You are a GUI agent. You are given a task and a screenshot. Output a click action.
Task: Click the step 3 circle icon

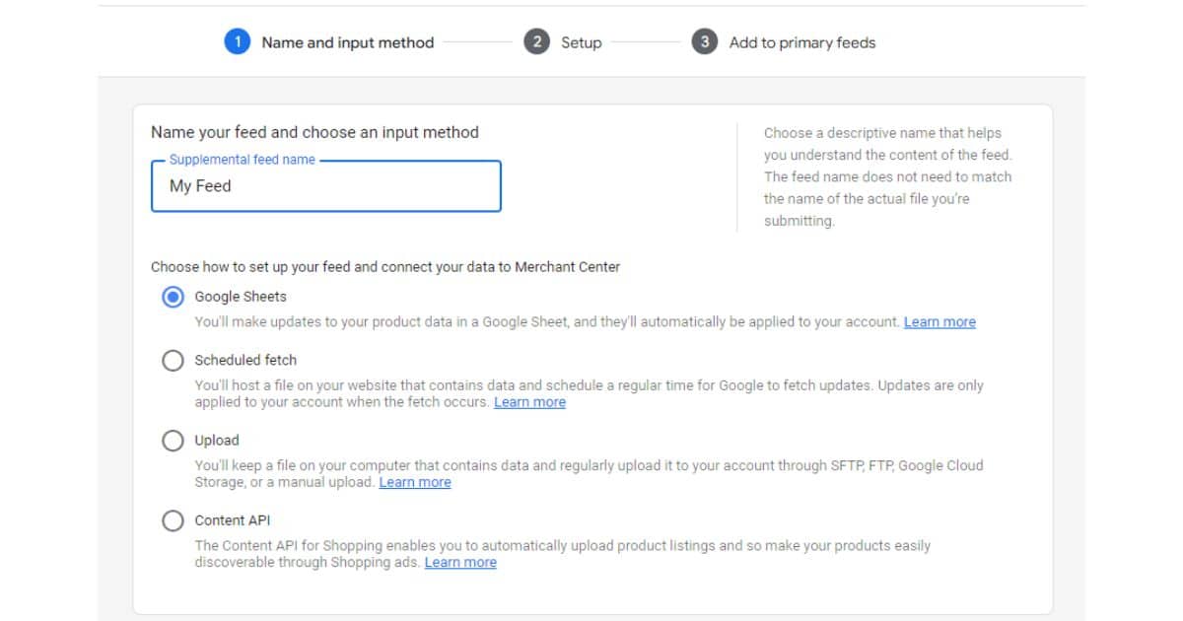click(703, 42)
